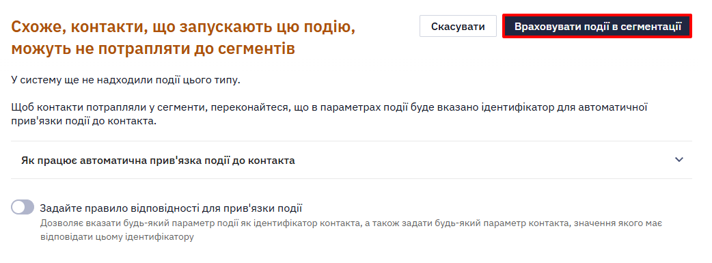Expand the chevron arrow beside the automatic binding section

(x=679, y=160)
